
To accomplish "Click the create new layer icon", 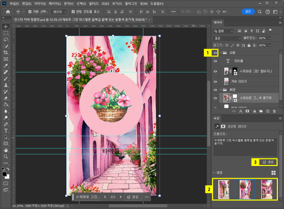I will click(x=266, y=111).
